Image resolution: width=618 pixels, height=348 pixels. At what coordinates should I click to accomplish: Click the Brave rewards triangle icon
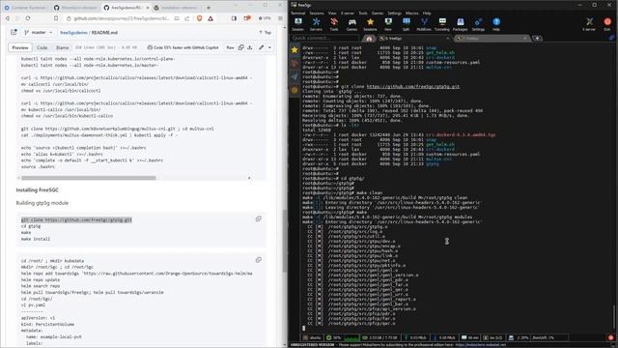point(211,18)
